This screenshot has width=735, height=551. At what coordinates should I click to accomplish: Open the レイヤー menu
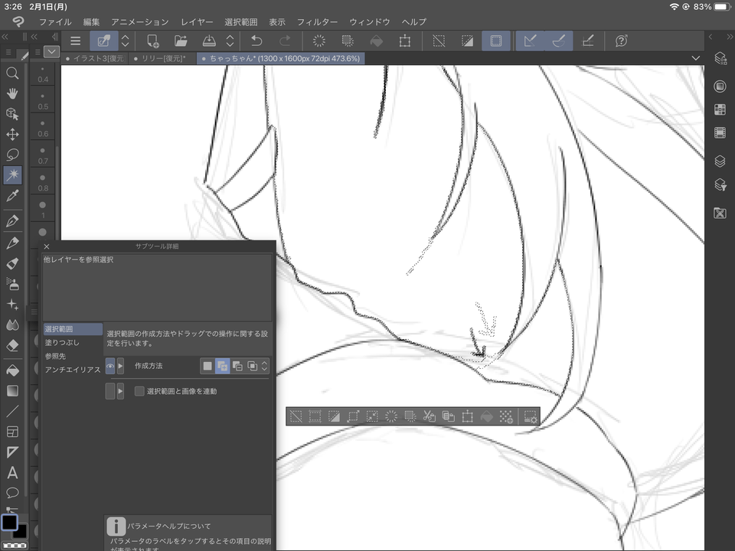(197, 22)
